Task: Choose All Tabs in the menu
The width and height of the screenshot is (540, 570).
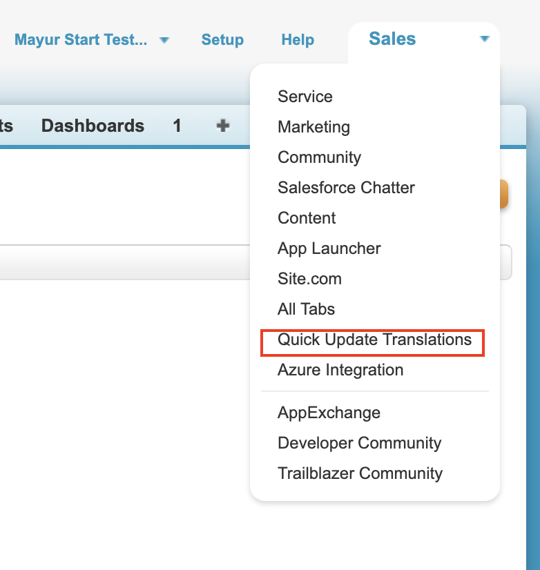Action: pos(306,309)
